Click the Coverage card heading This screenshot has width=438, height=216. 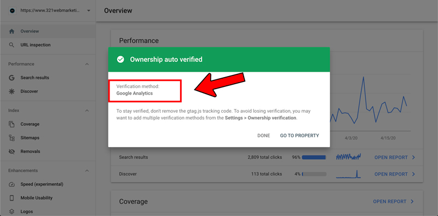133,201
